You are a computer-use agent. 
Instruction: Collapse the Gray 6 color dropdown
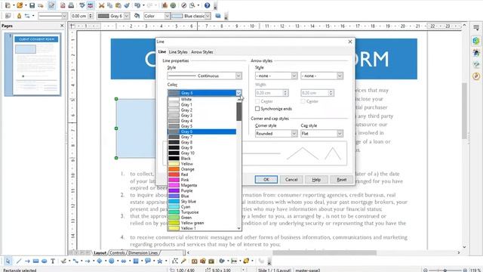[238, 93]
